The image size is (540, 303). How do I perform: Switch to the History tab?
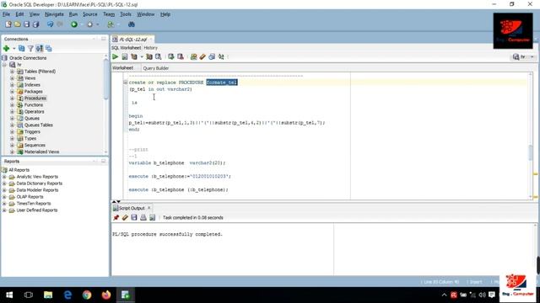pos(150,48)
